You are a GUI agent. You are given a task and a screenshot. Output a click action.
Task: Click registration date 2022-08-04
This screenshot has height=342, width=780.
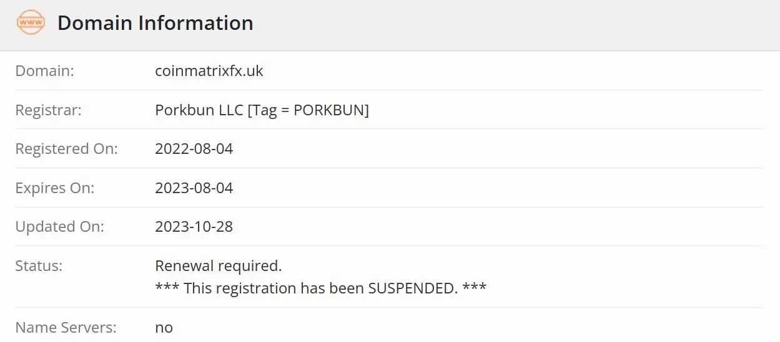194,149
